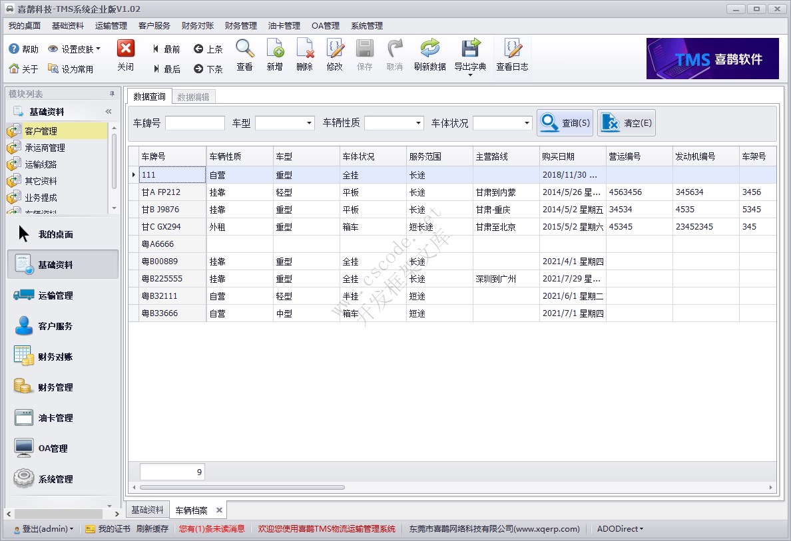Image resolution: width=791 pixels, height=541 pixels.
Task: Switch to 基础资料 bottom tab
Action: 147,510
